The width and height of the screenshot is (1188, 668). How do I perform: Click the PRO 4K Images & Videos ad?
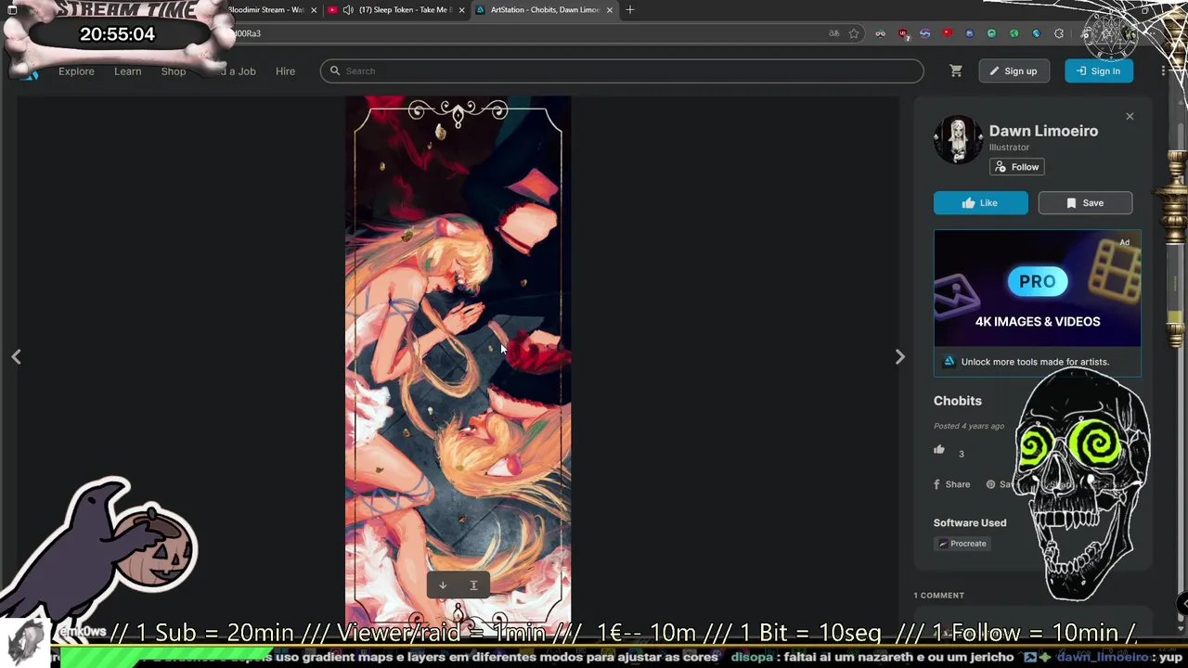click(x=1037, y=289)
